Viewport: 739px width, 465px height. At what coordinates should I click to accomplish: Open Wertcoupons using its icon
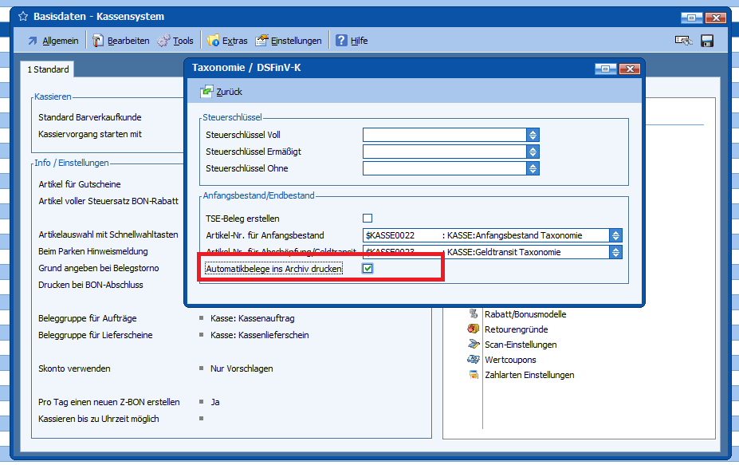(474, 360)
